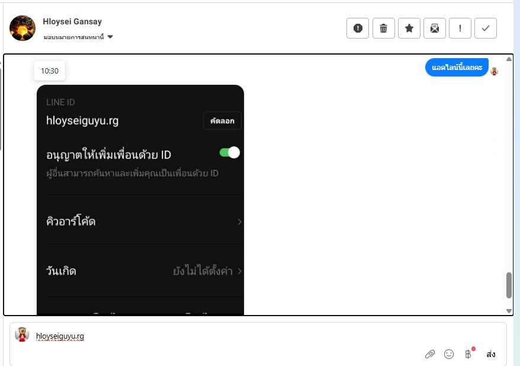
Task: Click the mark-as-unread envelope icon
Action: pyautogui.click(x=435, y=28)
